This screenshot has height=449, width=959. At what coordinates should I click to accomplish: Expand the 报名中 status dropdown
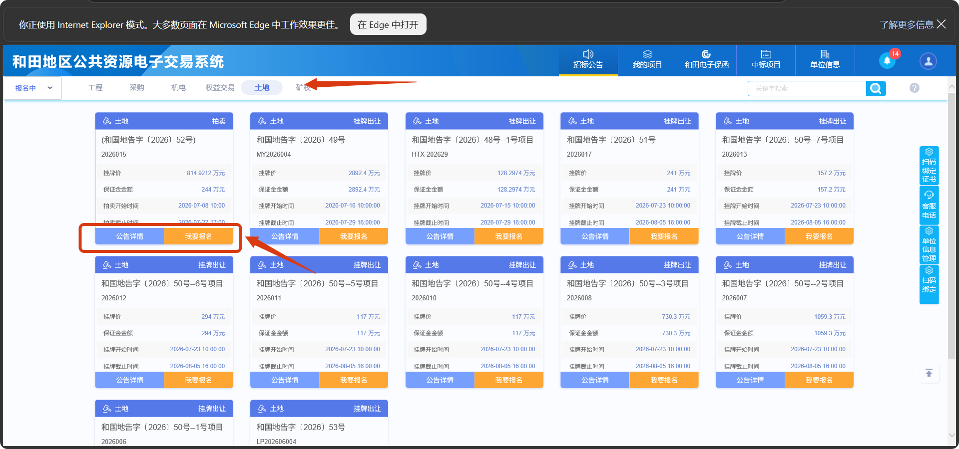point(33,88)
